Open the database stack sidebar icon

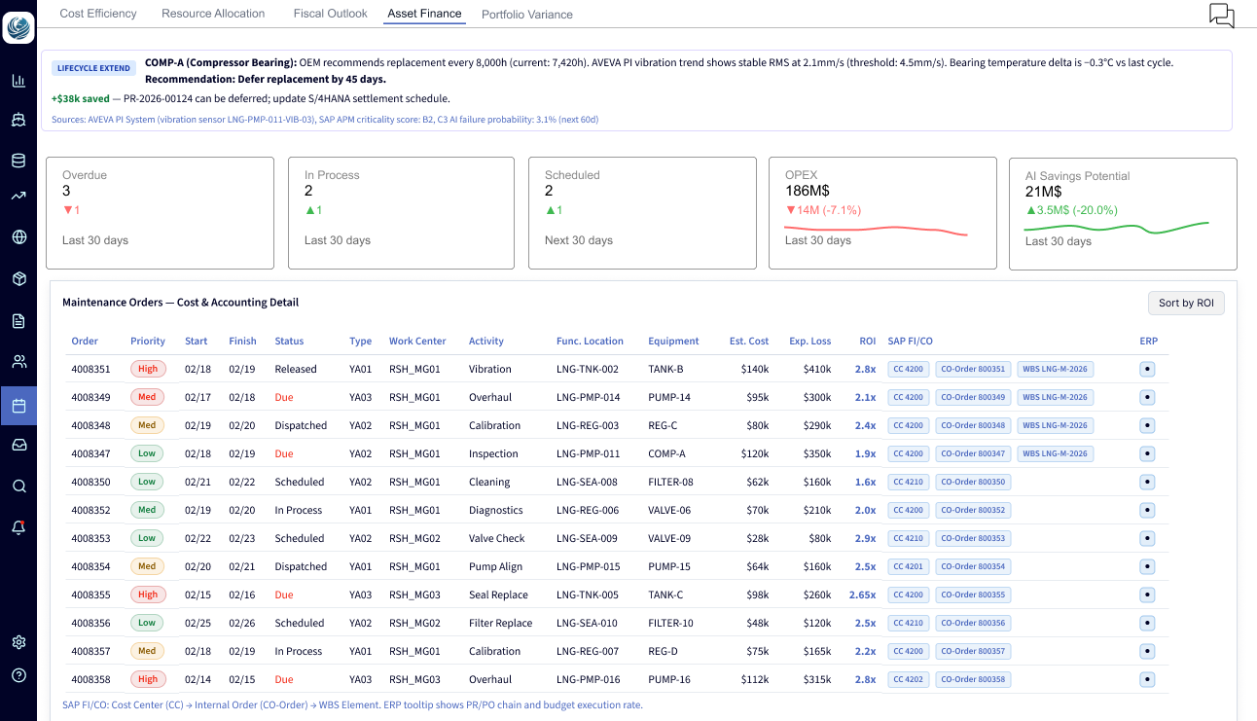(18, 161)
